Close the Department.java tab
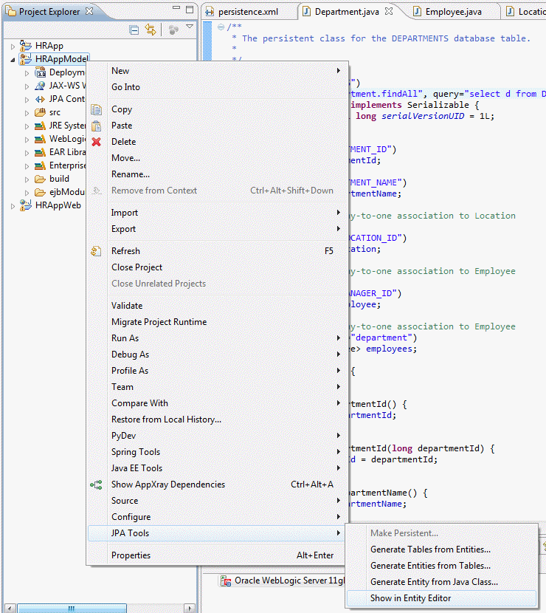The image size is (546, 613). pos(389,11)
